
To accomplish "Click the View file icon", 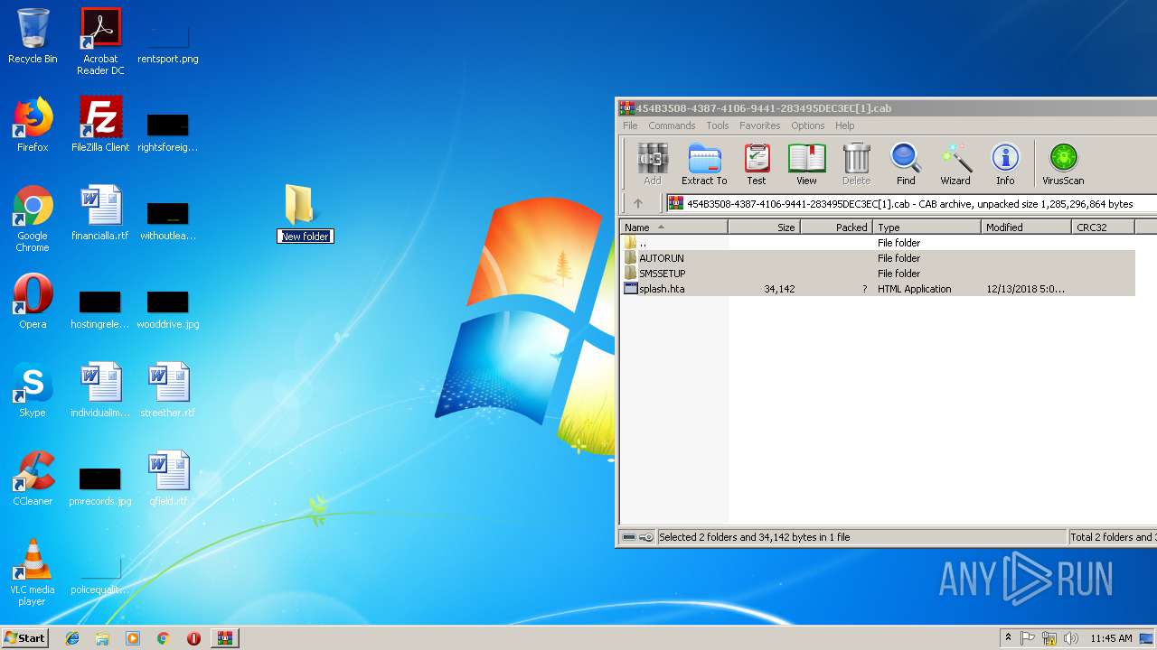I will [806, 163].
